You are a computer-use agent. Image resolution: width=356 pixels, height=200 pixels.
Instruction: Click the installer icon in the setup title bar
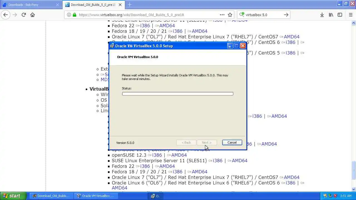[112, 46]
